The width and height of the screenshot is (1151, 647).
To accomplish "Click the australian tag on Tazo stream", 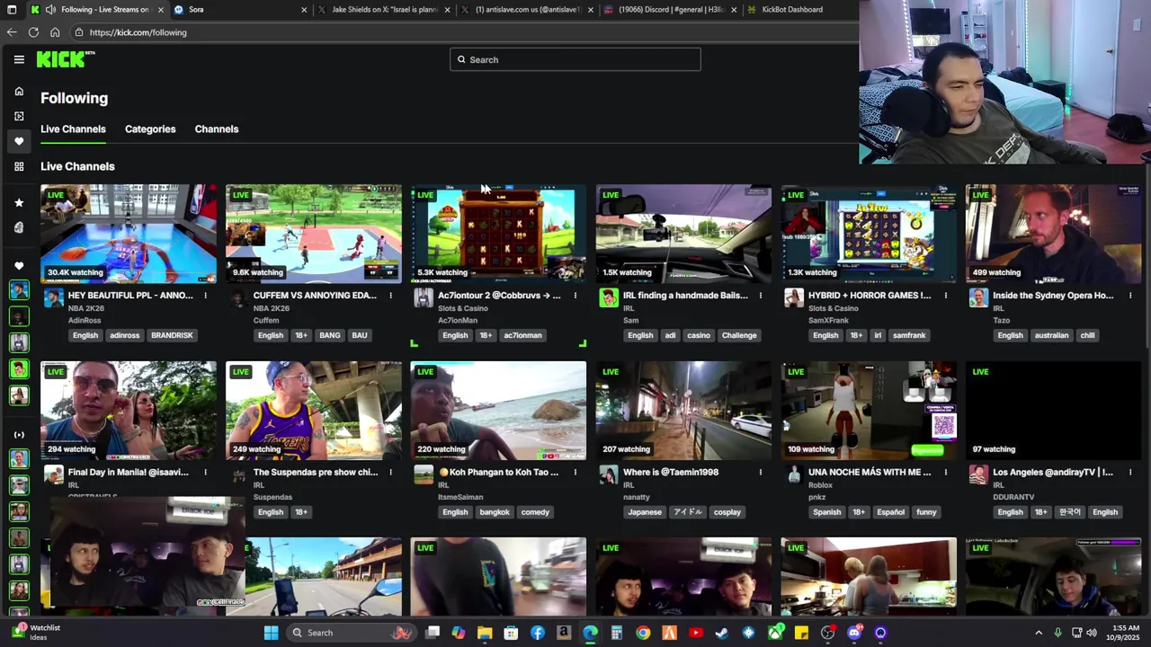I will click(x=1051, y=335).
